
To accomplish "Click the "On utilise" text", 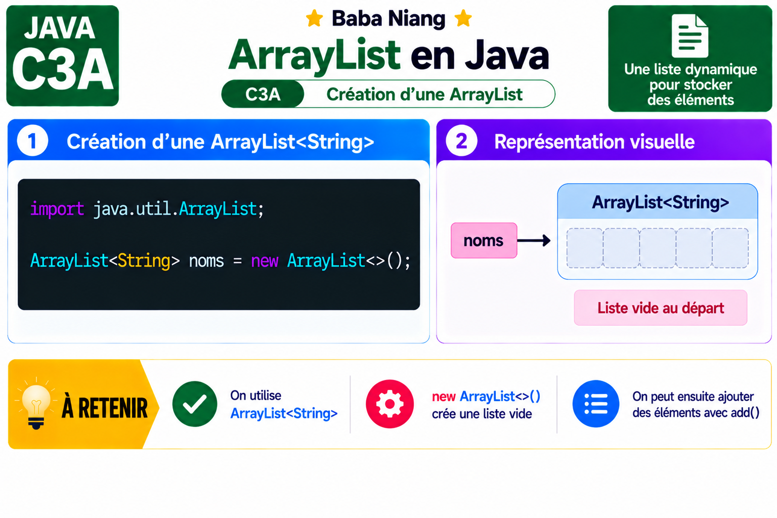I will click(255, 396).
